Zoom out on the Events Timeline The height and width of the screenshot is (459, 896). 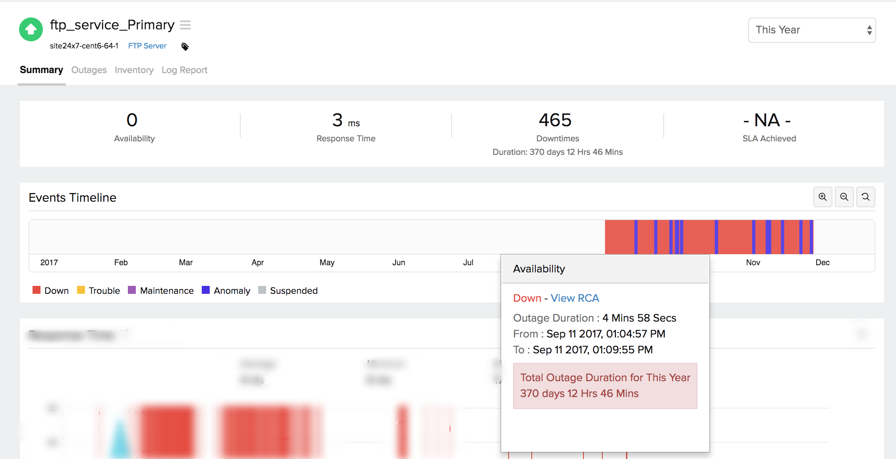[844, 197]
